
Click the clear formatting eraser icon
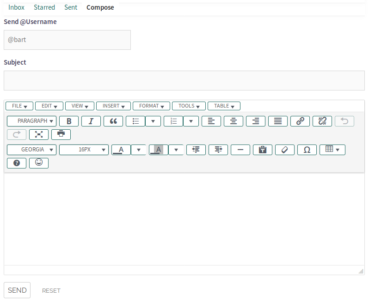point(285,150)
